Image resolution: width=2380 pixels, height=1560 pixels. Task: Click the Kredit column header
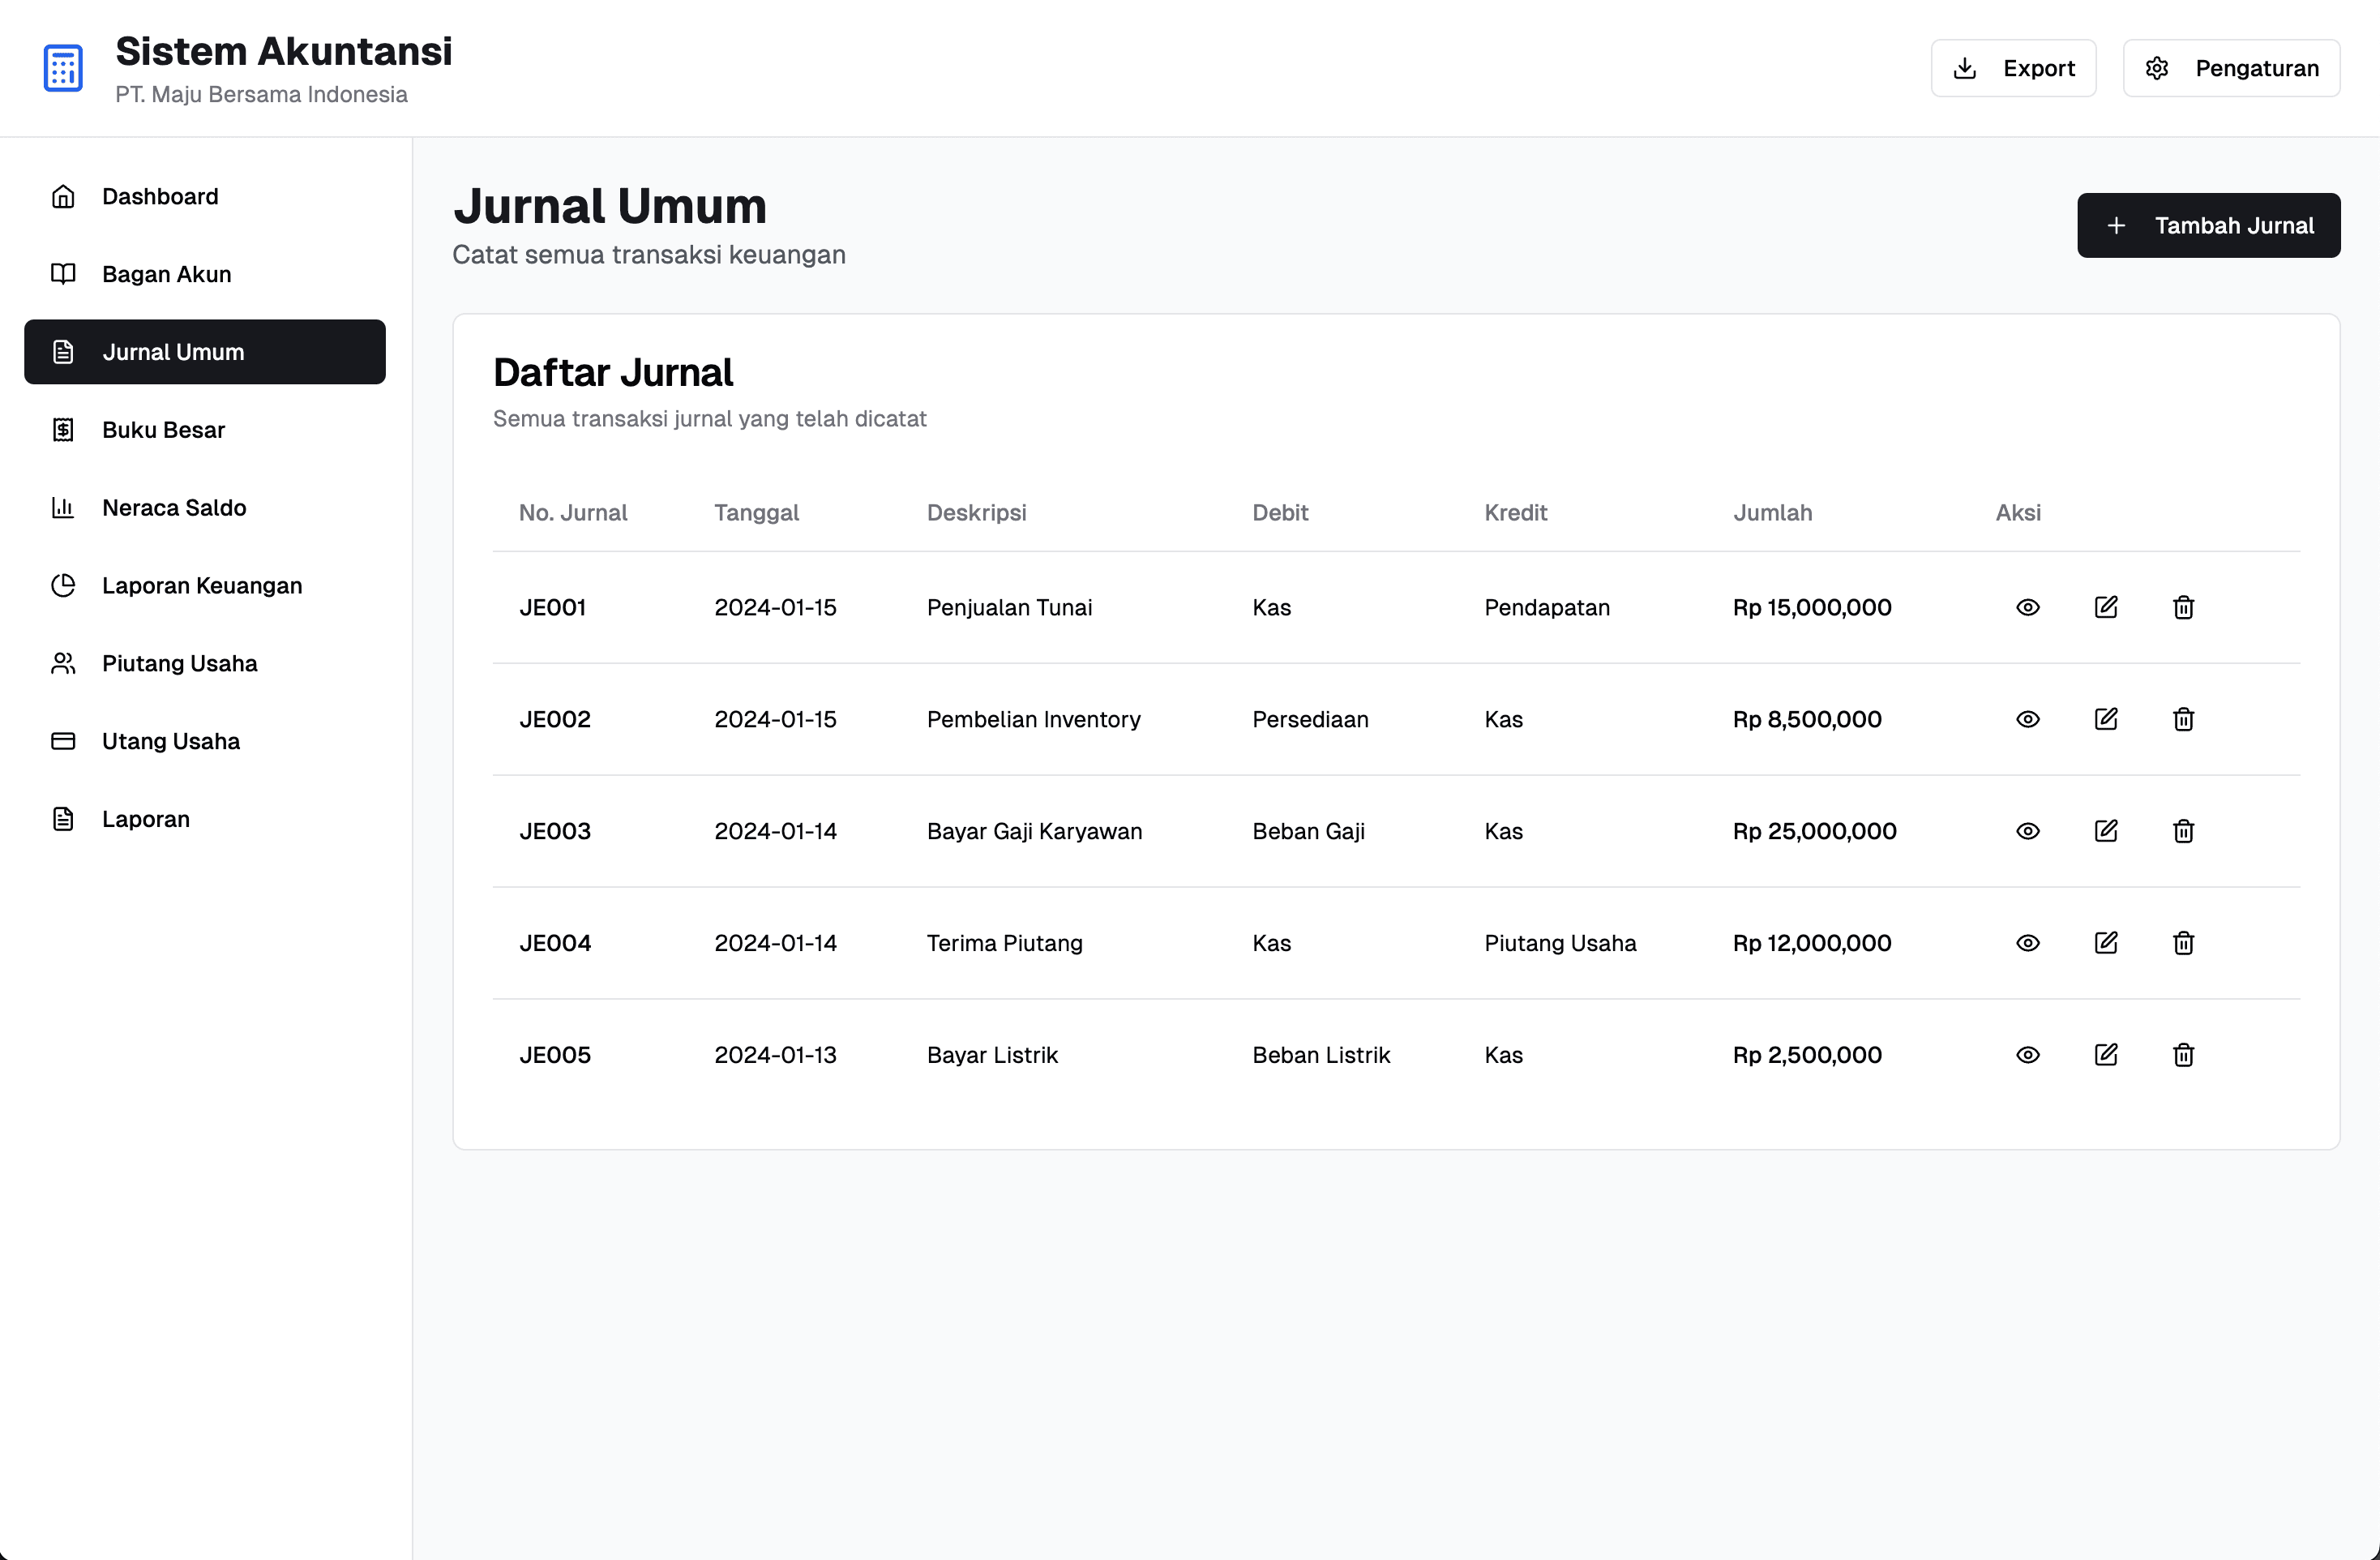click(1515, 513)
